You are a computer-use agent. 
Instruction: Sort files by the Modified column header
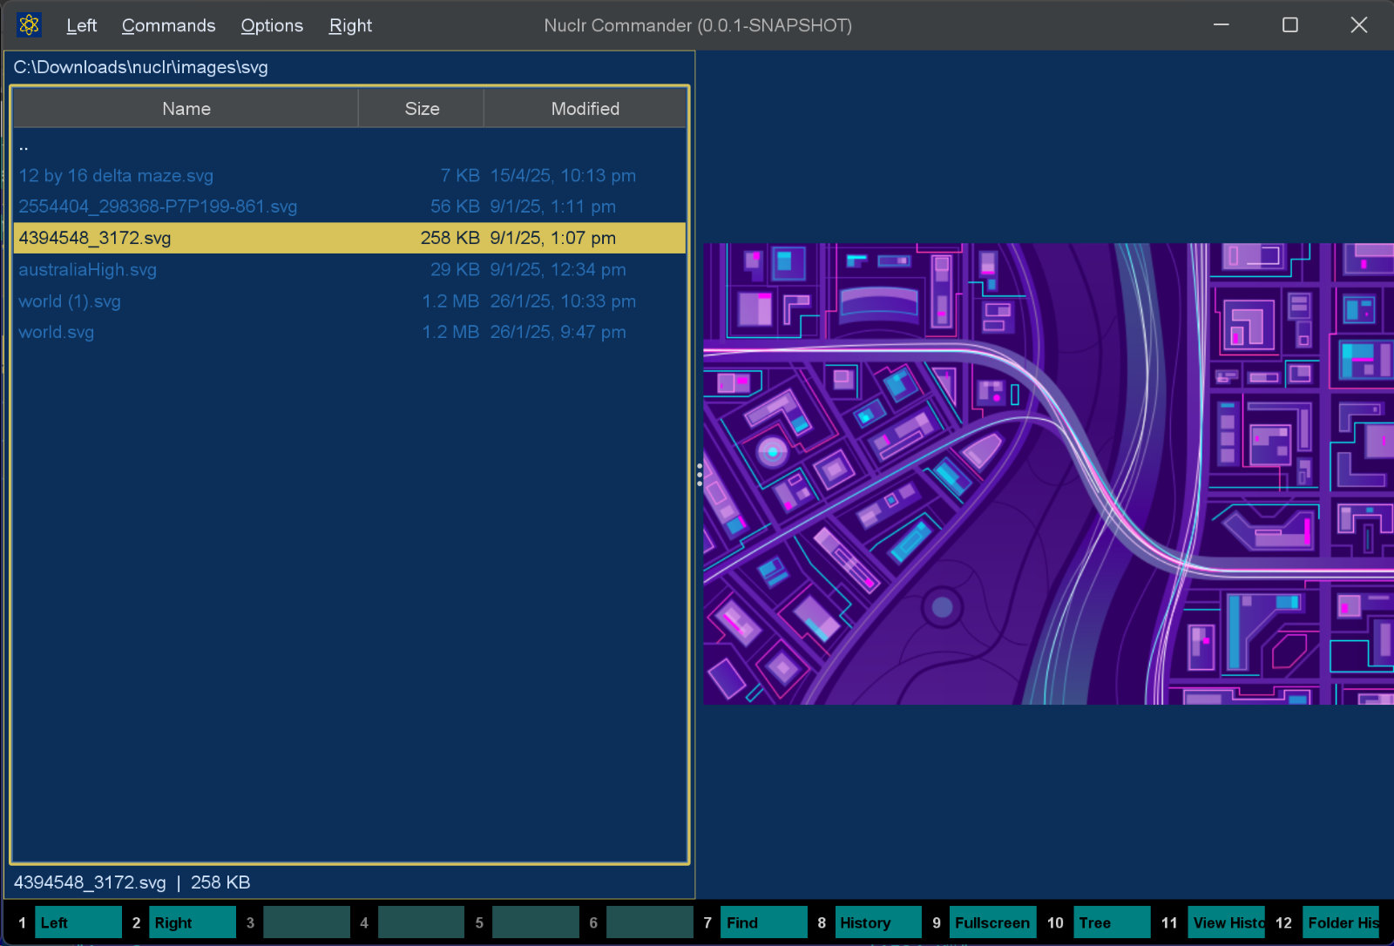585,109
